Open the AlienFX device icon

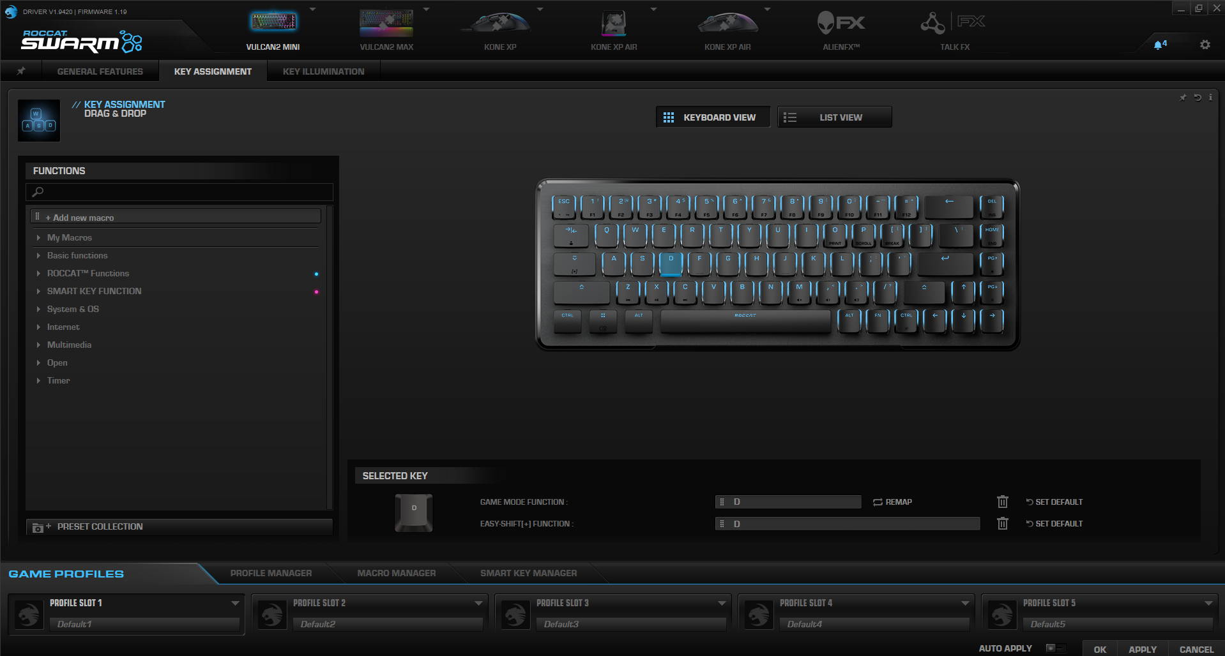(841, 23)
